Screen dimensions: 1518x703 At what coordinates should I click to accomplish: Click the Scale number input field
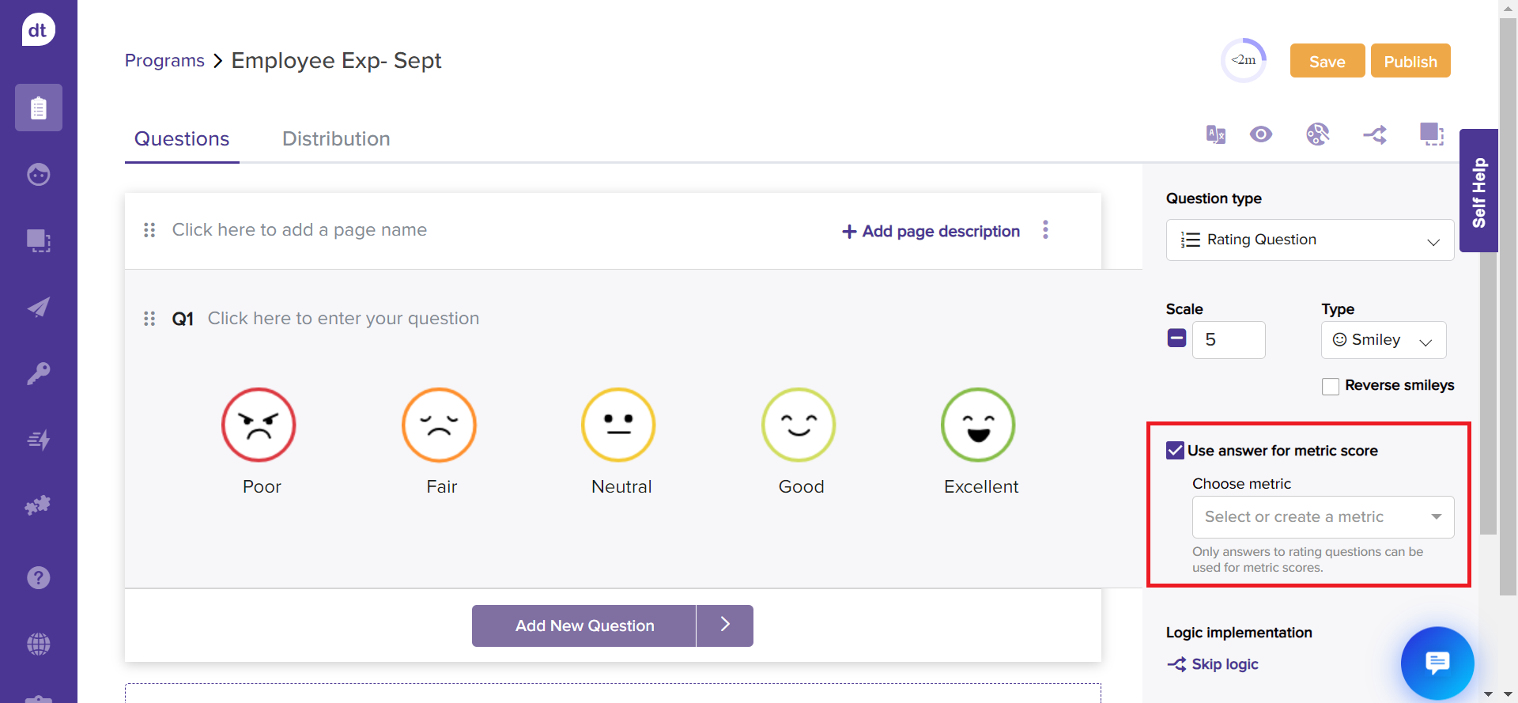tap(1228, 340)
